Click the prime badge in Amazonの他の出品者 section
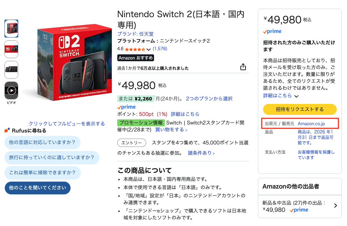347x226 pixels. [299, 210]
